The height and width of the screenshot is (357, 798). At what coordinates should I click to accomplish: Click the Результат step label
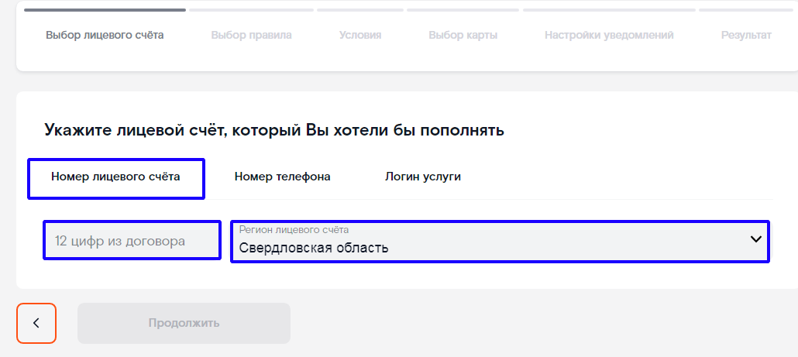pyautogui.click(x=746, y=36)
